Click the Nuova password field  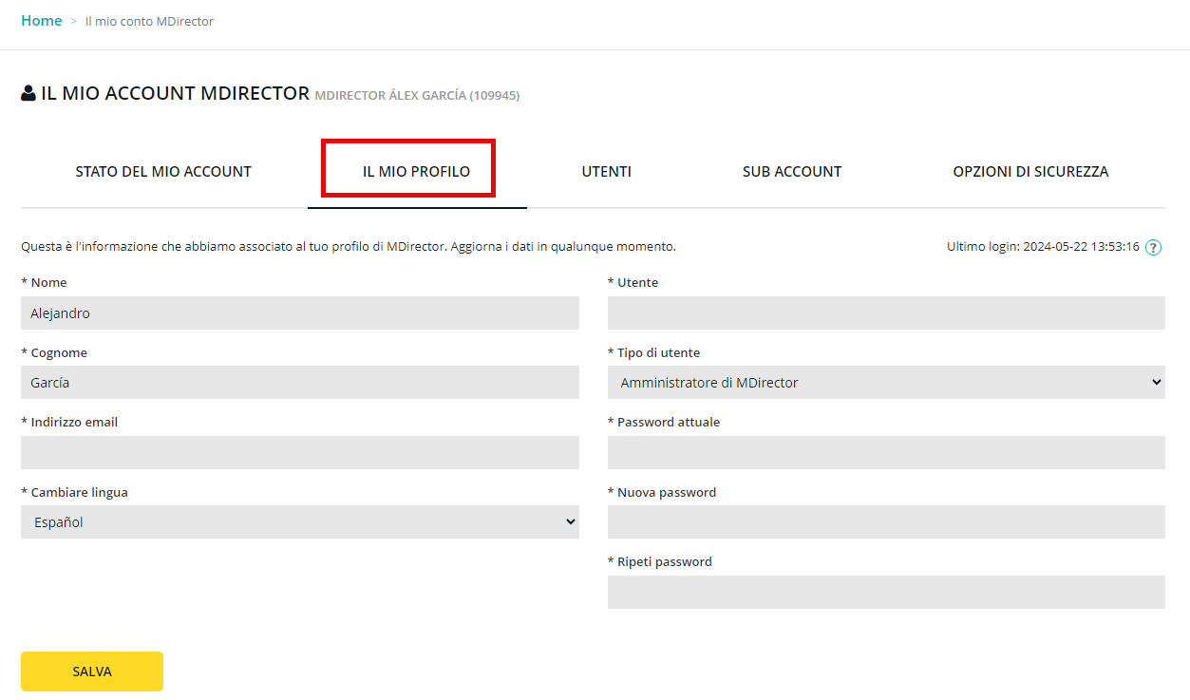885,521
